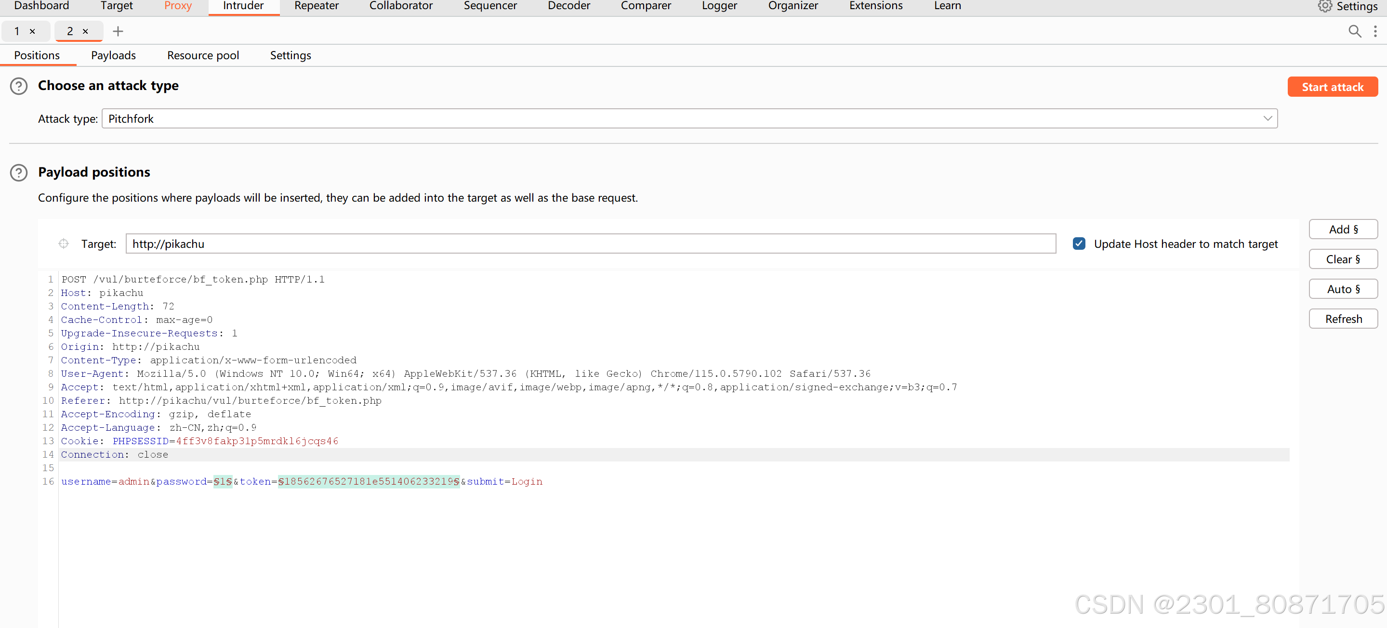1387x628 pixels.
Task: Click the Settings gear icon
Action: pos(1324,6)
